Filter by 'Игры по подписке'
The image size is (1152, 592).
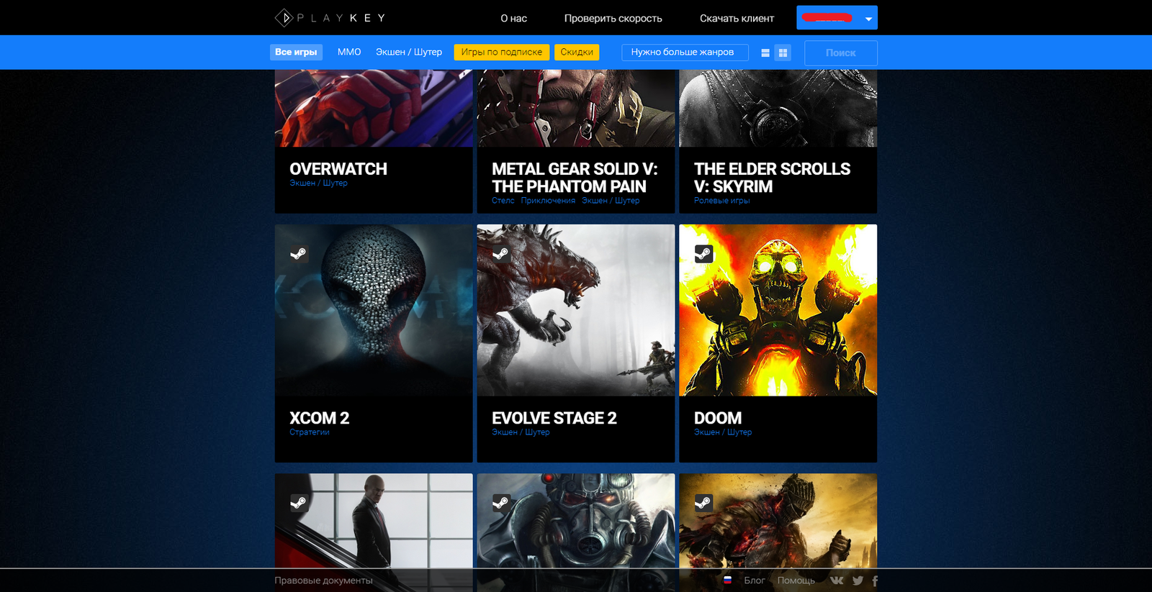click(502, 53)
